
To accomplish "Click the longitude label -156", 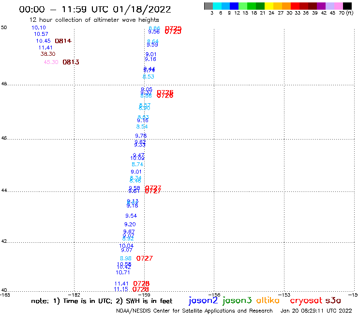I will tap(214, 295).
